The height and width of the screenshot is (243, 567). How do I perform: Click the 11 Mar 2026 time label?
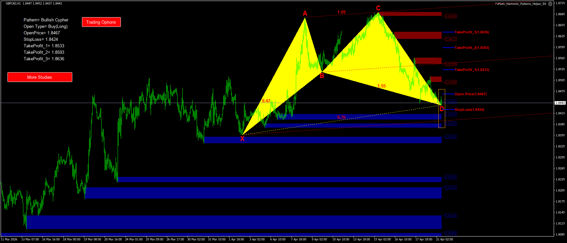pyautogui.click(x=9, y=239)
